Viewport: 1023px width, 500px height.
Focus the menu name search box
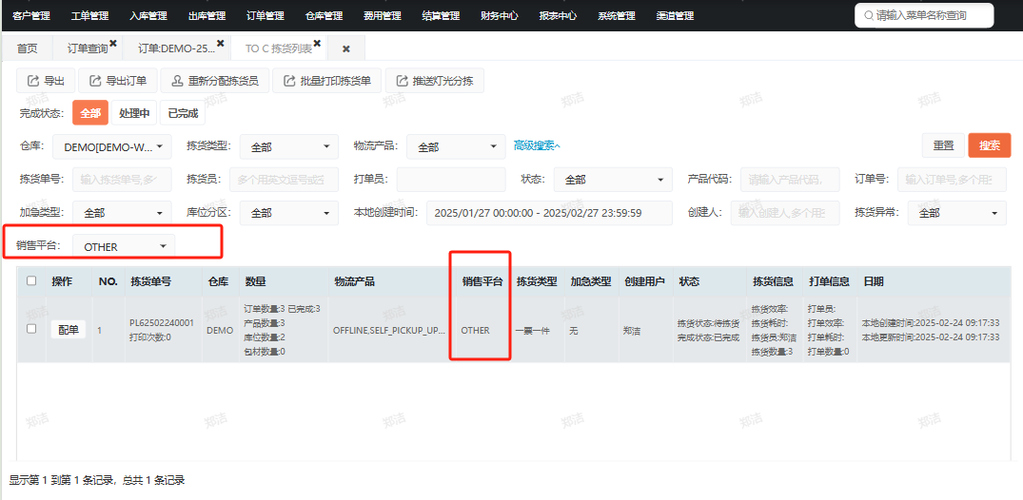pos(924,15)
